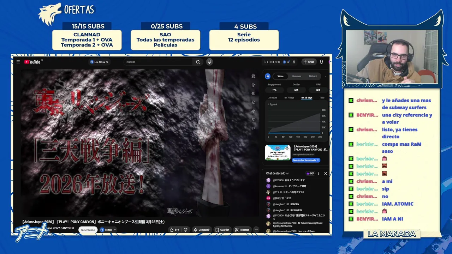The width and height of the screenshot is (452, 254).
Task: Click the Outlier 'N/A' value
Action: pos(296,90)
